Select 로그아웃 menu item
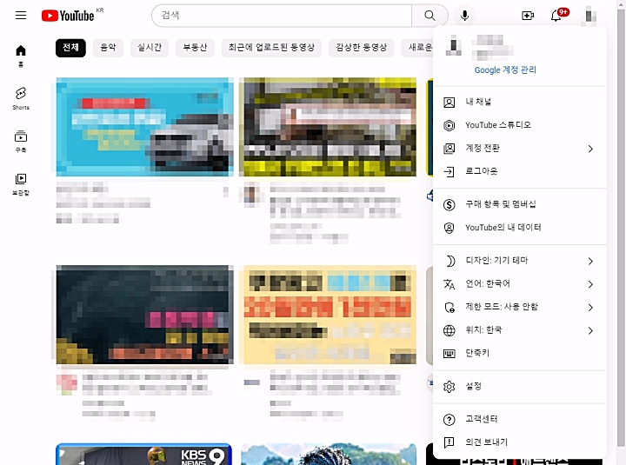 tap(520, 171)
